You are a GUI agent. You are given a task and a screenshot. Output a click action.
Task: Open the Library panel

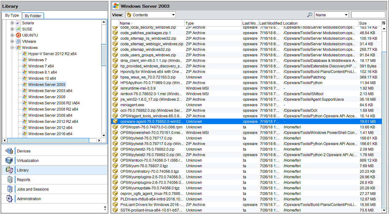click(55, 170)
